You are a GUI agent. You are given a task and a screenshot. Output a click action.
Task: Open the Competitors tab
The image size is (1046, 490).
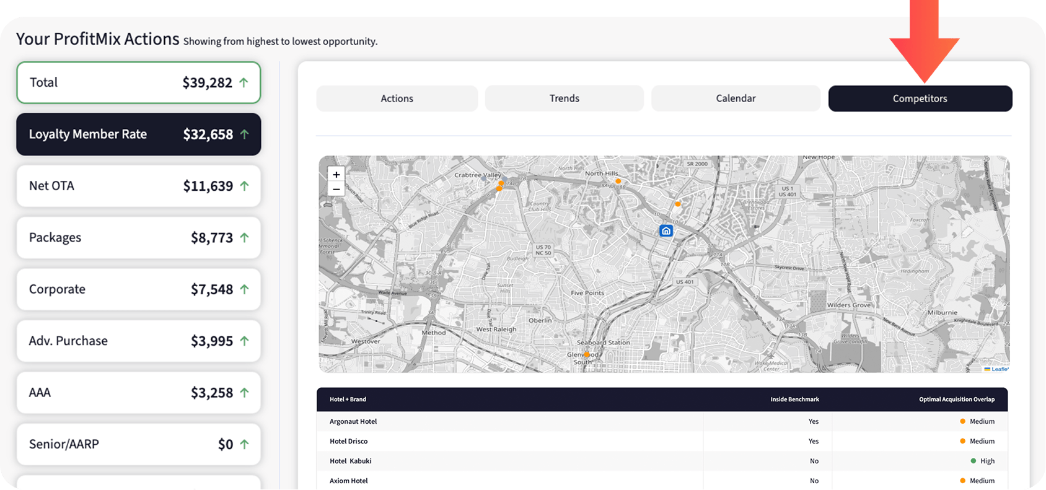(920, 98)
